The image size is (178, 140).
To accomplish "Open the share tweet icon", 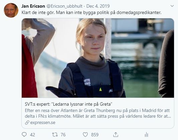I will click(x=116, y=134).
